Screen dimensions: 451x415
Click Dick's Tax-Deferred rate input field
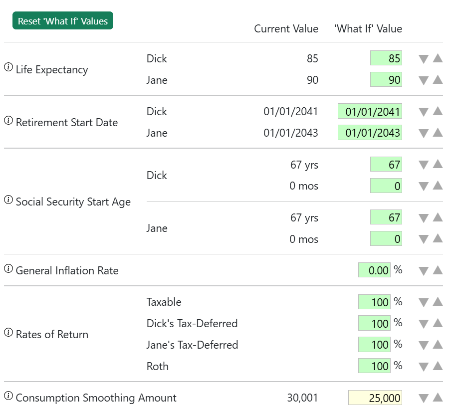click(x=374, y=323)
